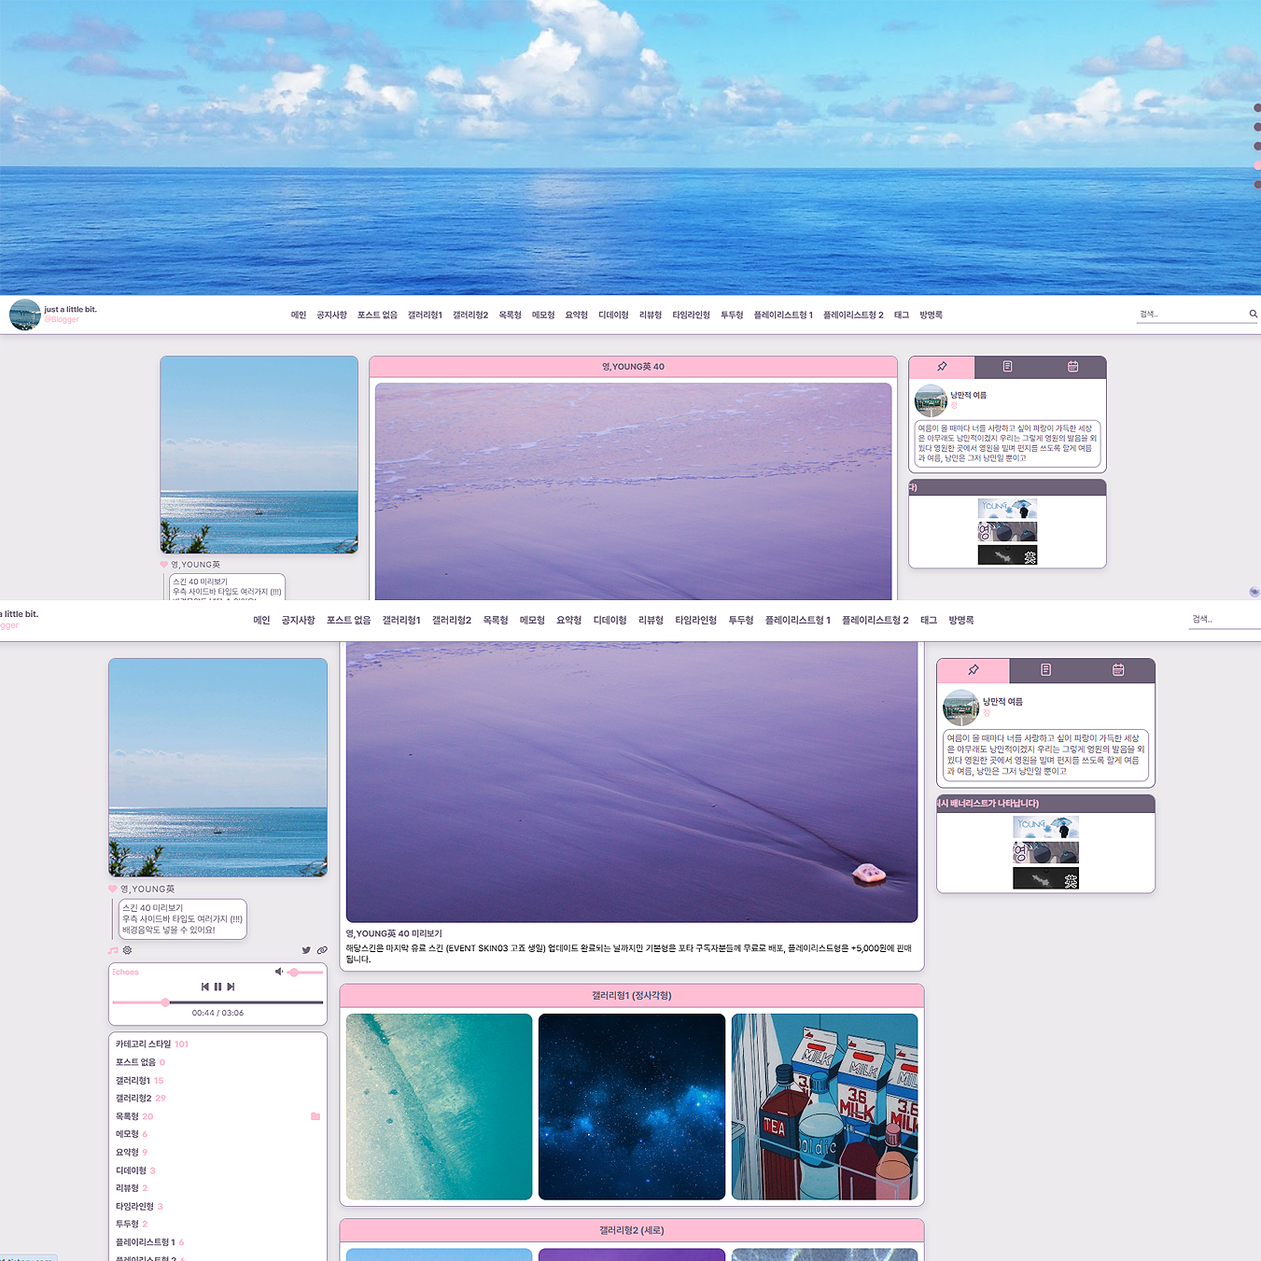Open 디데이형 in the lower navigation bar
This screenshot has height=1261, width=1261.
pyautogui.click(x=610, y=621)
